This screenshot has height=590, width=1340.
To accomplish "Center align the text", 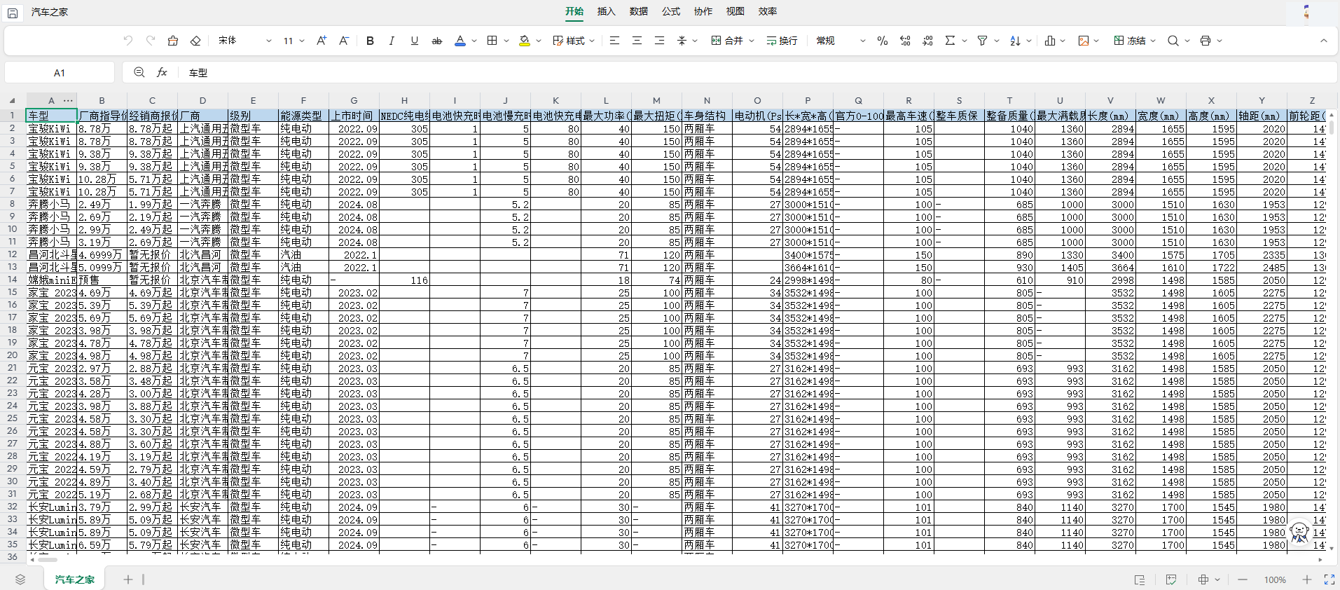I will pyautogui.click(x=637, y=41).
